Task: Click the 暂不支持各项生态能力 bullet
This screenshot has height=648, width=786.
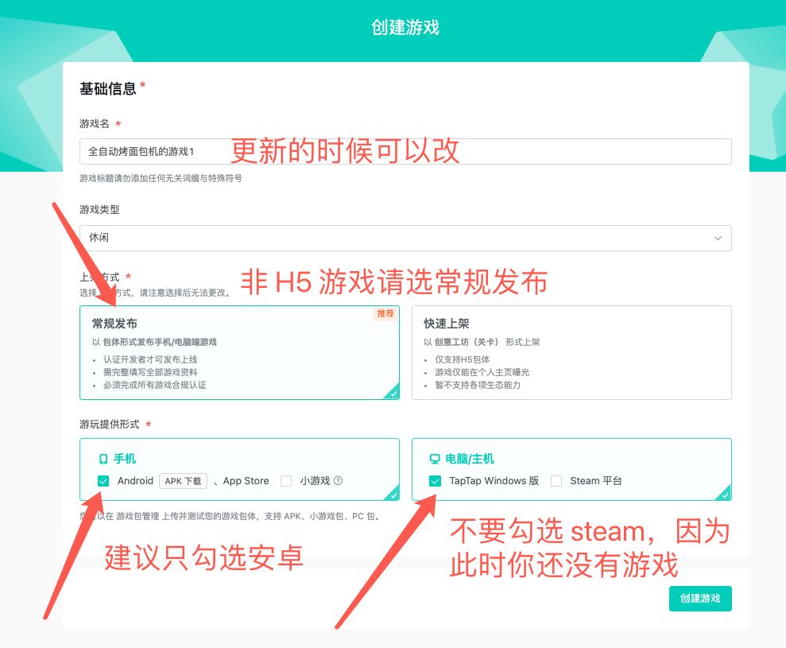Action: (x=478, y=385)
